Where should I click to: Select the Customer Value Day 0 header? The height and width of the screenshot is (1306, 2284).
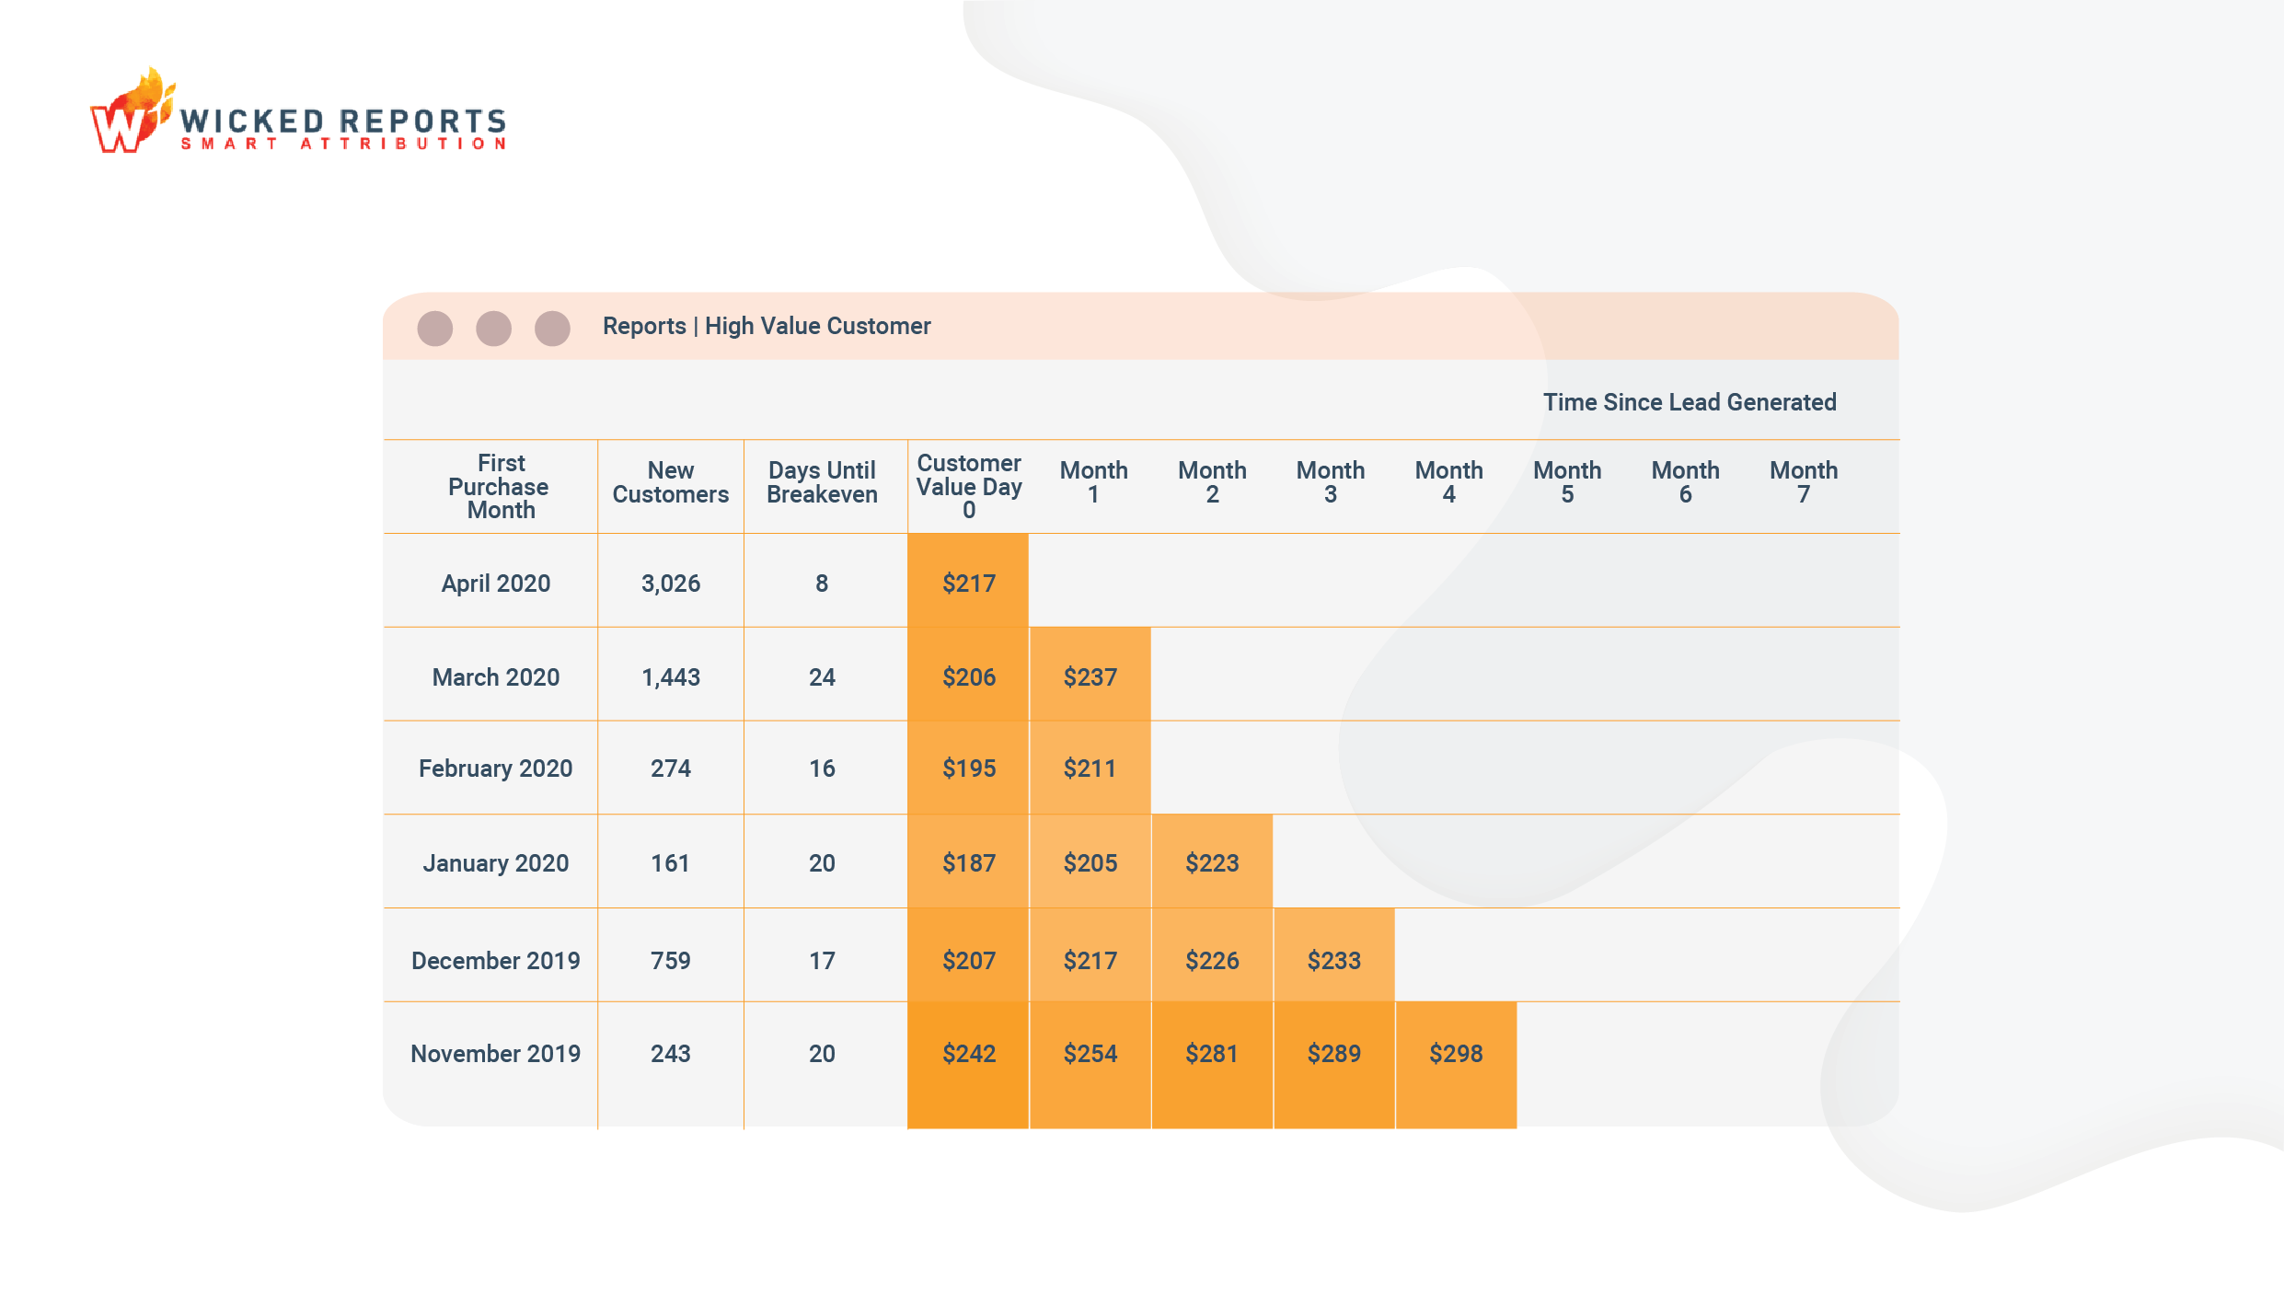(968, 486)
